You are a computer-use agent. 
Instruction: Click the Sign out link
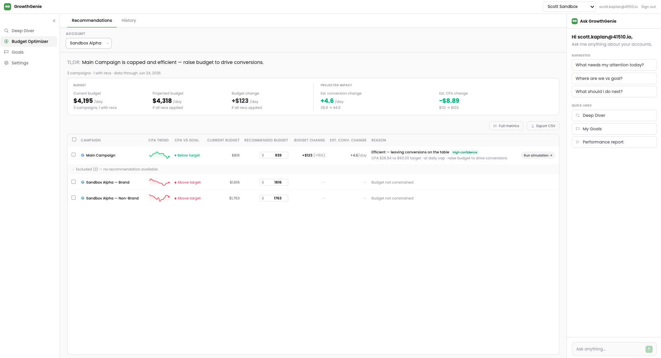click(648, 7)
